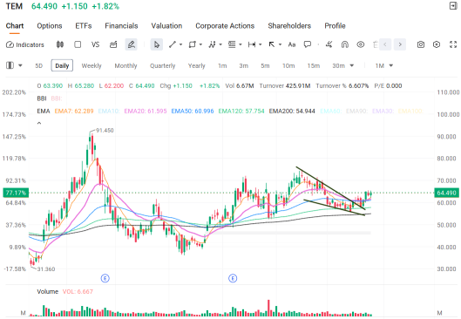Open chart settings hexagon icon

(437, 44)
